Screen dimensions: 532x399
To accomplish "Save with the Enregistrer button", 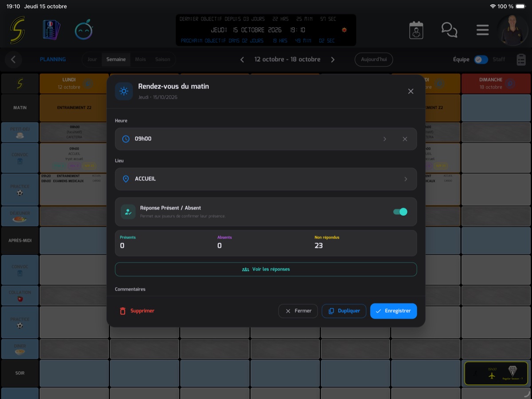I will pos(393,311).
